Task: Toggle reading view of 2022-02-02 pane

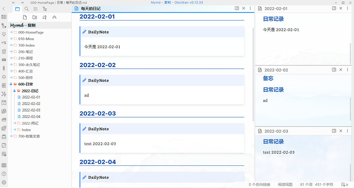Action: pyautogui.click(x=334, y=70)
